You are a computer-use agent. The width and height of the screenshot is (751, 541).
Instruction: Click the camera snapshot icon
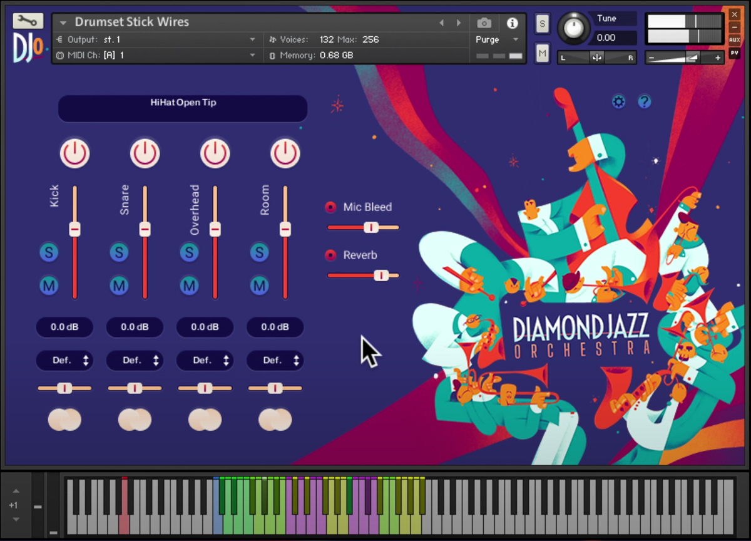click(x=484, y=23)
